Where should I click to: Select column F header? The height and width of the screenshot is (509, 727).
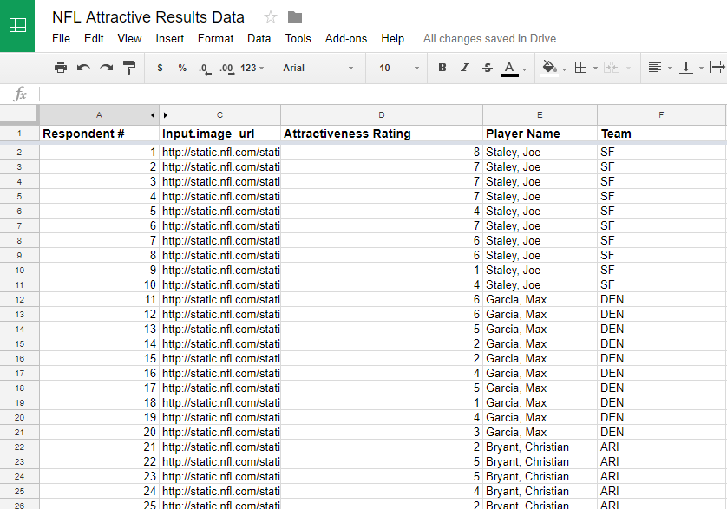pos(661,115)
